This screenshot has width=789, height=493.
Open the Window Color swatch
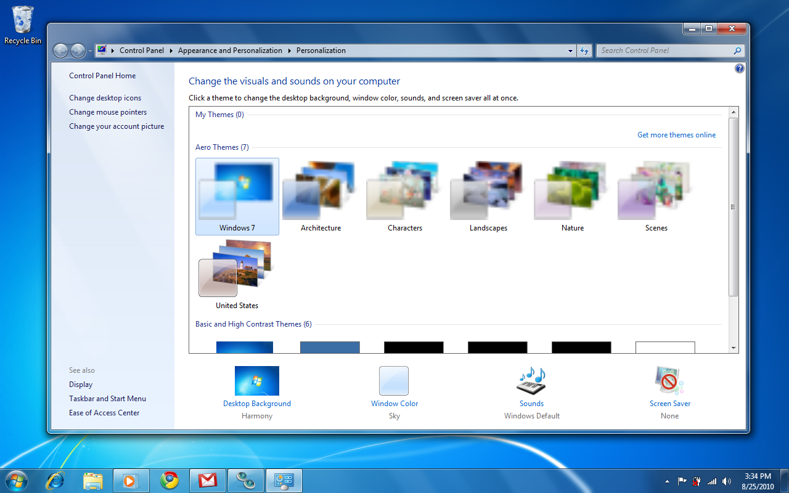click(x=394, y=381)
